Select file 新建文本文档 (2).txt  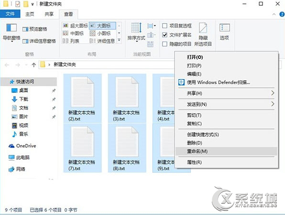(x=82, y=98)
